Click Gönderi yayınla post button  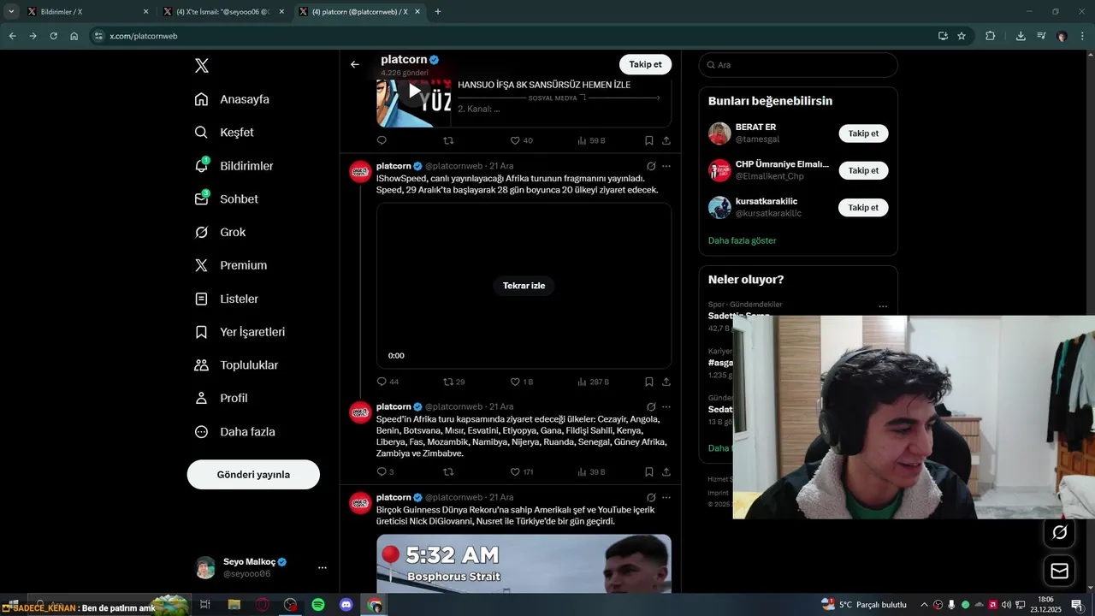click(x=253, y=474)
